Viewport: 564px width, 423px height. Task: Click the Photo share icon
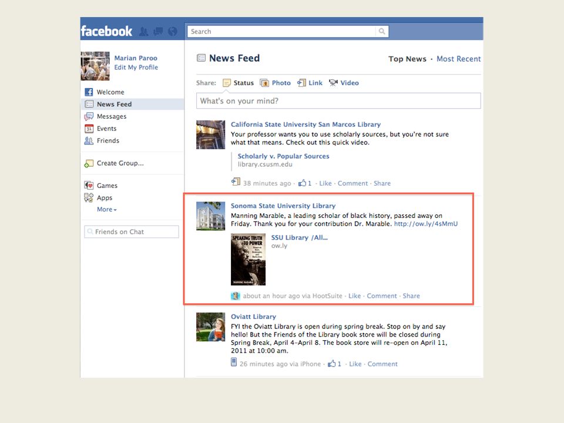pos(264,83)
